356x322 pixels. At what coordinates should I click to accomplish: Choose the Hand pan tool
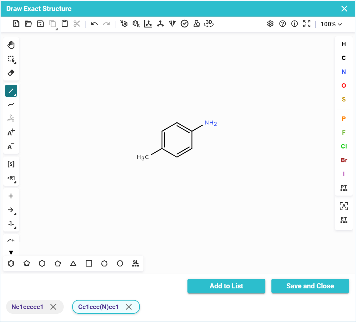11,45
